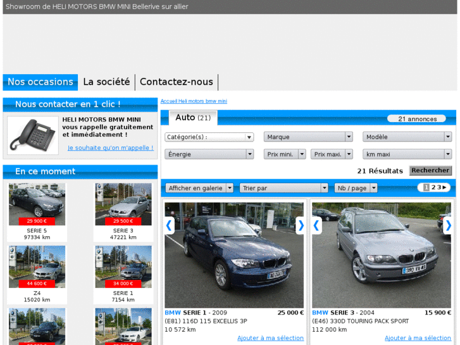460x345 pixels.
Task: Open the Trier par dropdown
Action: pos(283,188)
